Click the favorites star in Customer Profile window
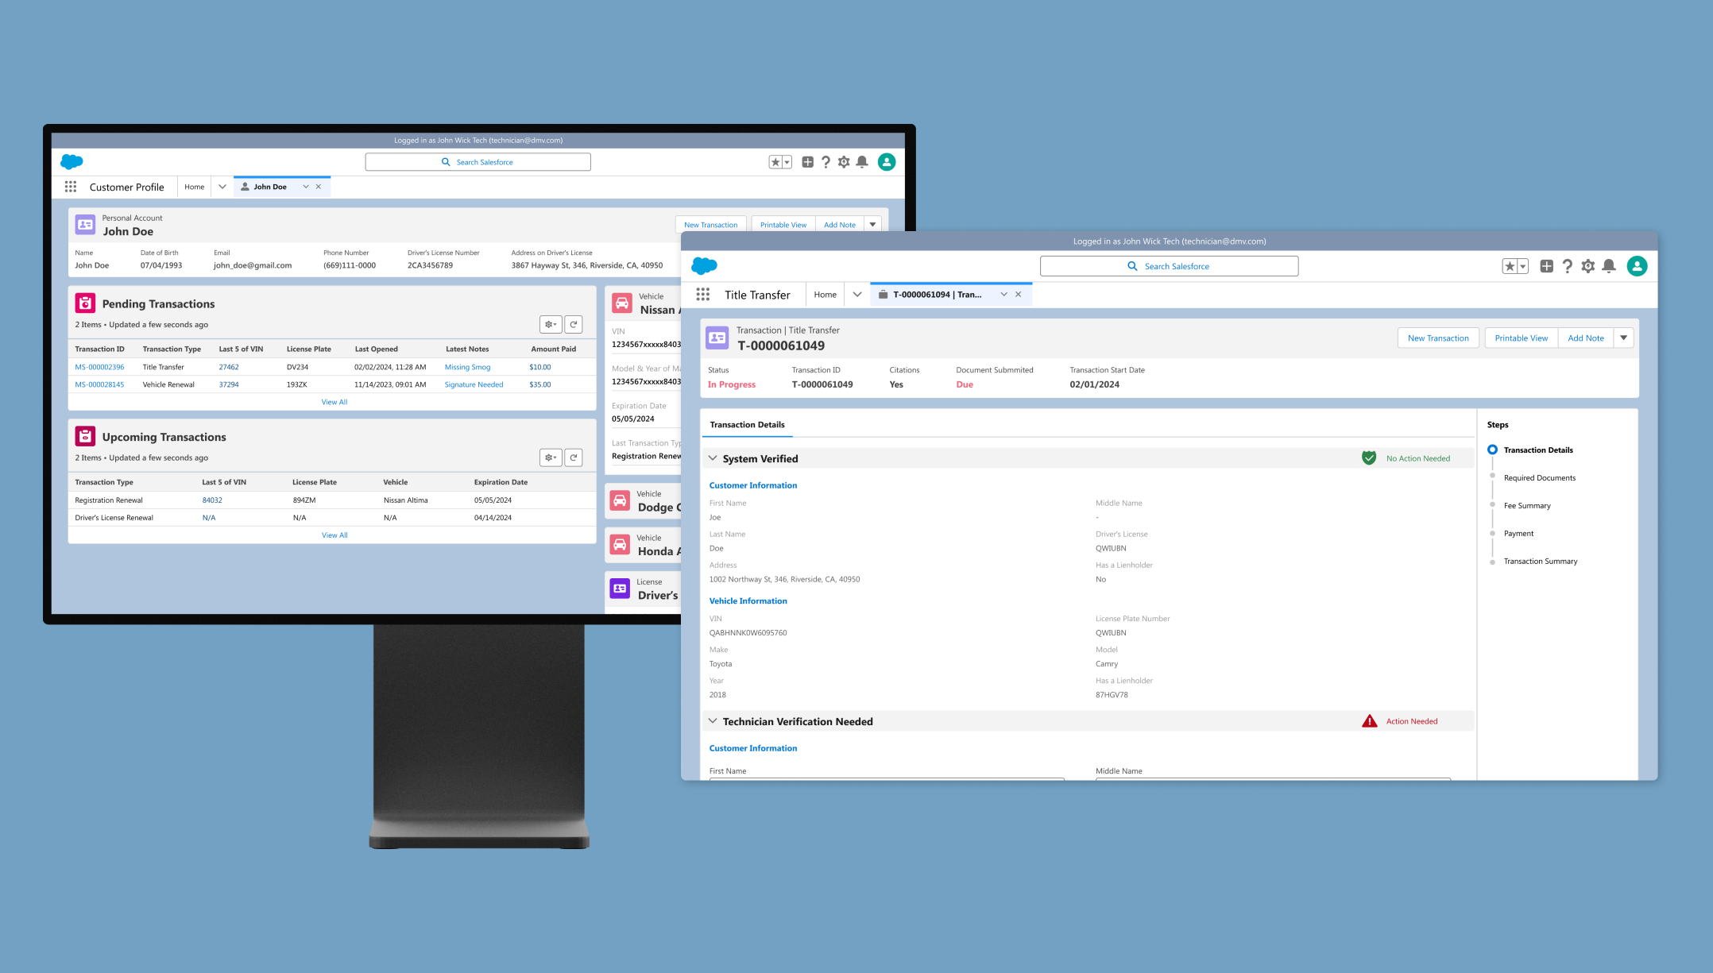This screenshot has width=1713, height=973. [775, 162]
